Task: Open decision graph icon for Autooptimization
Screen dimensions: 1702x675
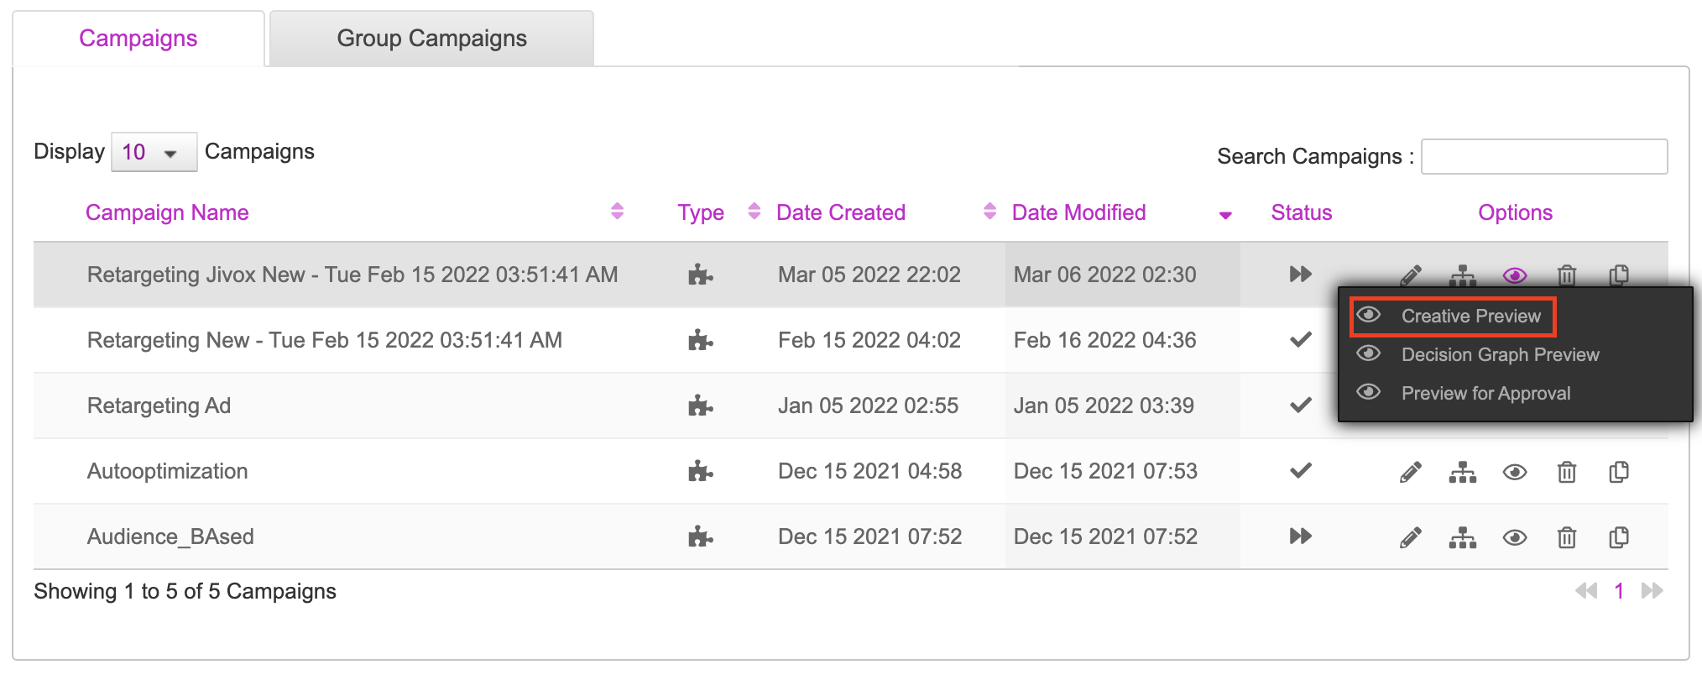Action: point(1463,473)
